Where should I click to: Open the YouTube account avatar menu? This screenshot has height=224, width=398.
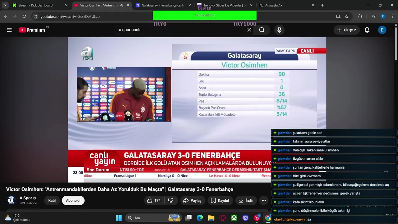382,30
